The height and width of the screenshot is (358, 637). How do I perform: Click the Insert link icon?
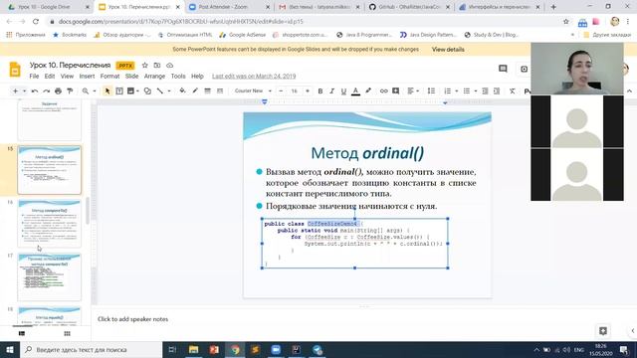(383, 90)
